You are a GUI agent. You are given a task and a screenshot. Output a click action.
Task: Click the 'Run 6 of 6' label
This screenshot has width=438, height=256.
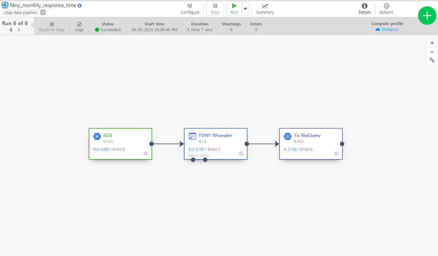15,23
